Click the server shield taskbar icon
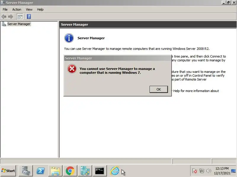237x177 pixels. [85, 171]
